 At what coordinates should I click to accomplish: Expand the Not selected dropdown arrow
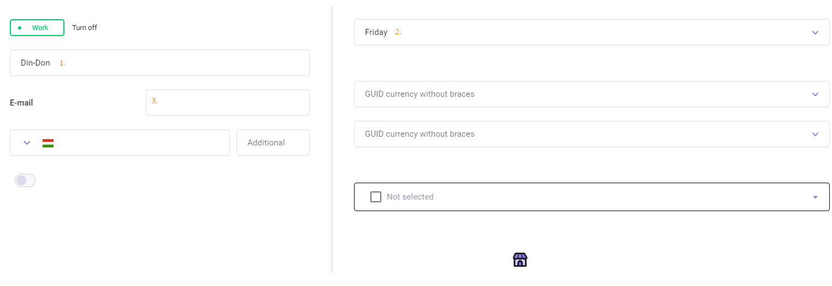click(x=815, y=197)
